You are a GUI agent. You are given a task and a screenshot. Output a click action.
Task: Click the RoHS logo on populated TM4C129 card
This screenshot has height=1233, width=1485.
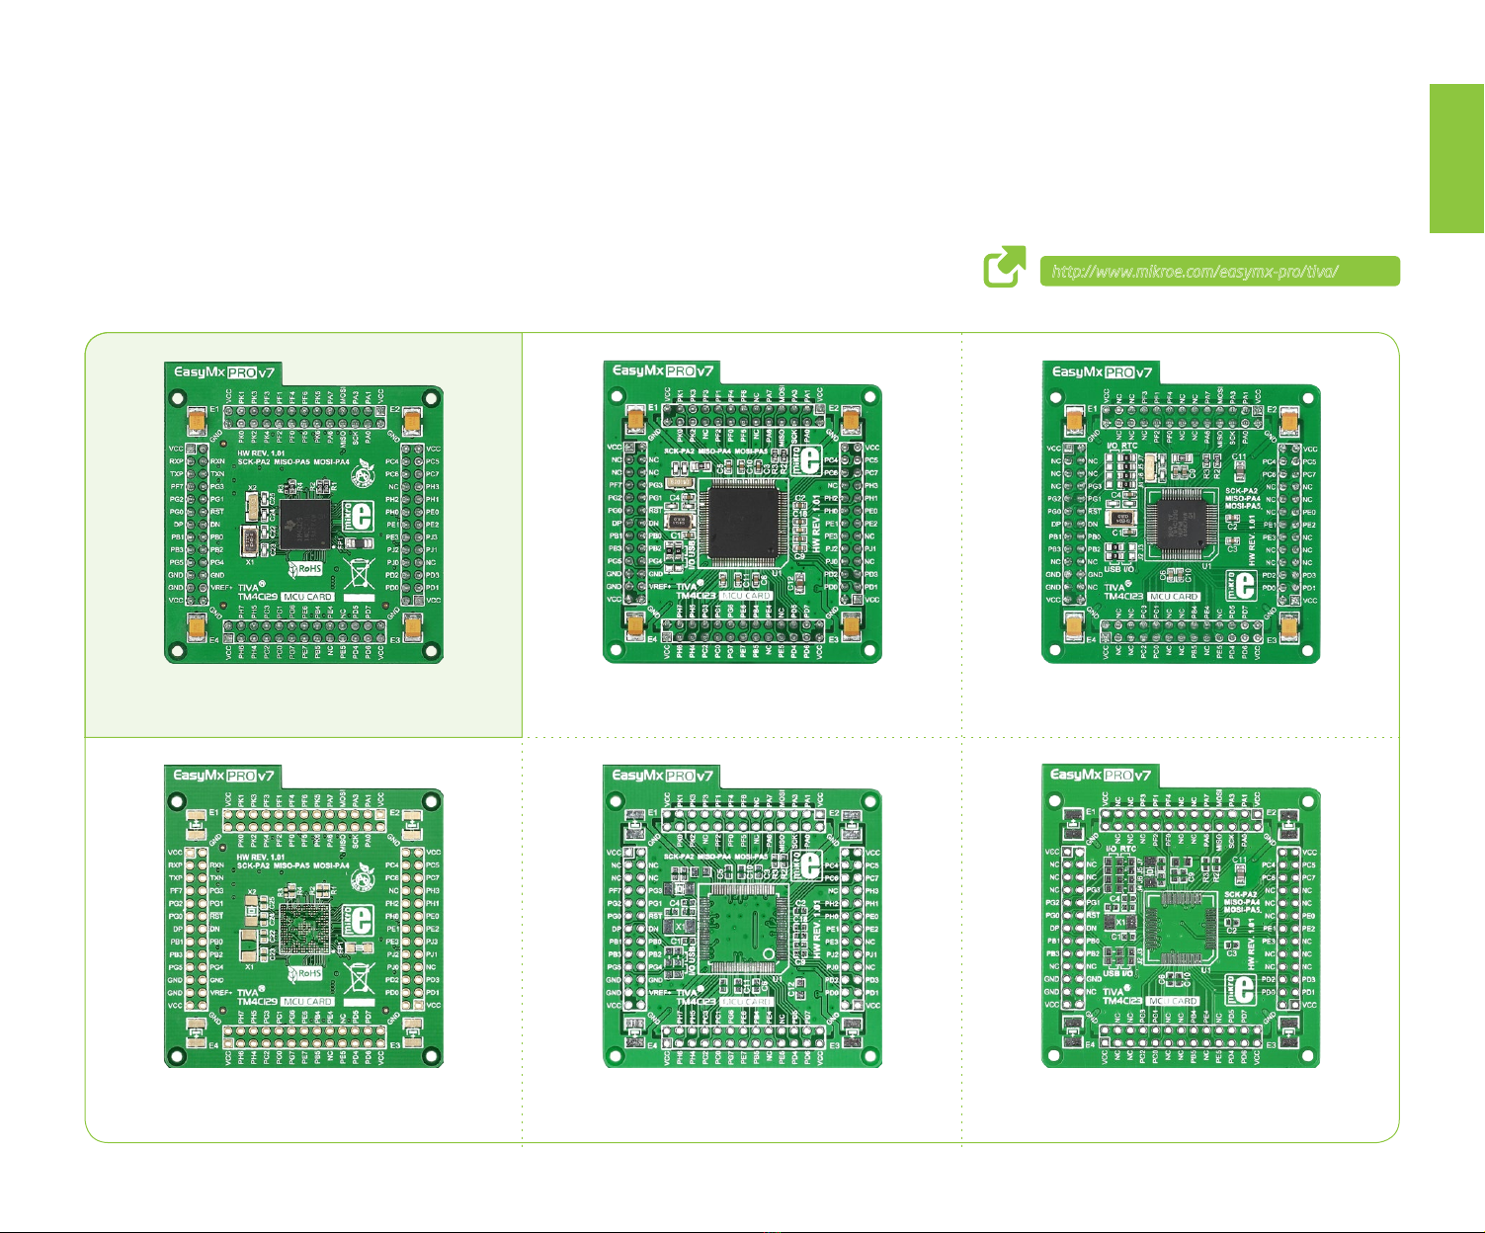tap(305, 568)
